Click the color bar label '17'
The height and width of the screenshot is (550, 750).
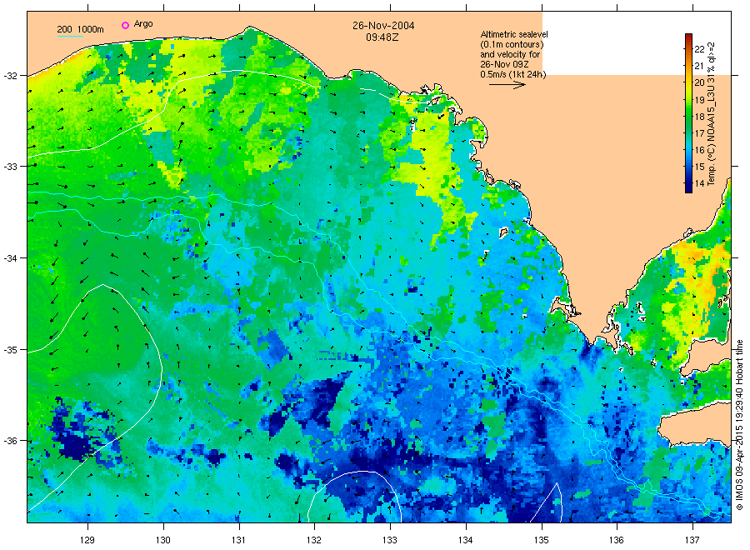(699, 133)
